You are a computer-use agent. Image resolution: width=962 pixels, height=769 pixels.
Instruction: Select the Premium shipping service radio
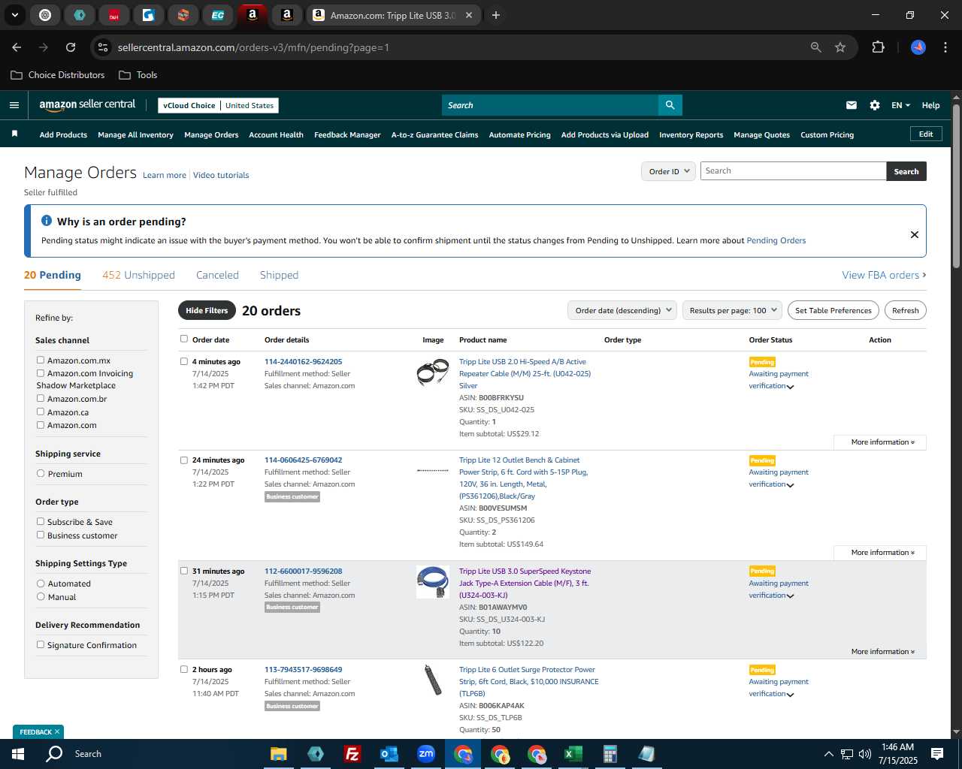(41, 473)
